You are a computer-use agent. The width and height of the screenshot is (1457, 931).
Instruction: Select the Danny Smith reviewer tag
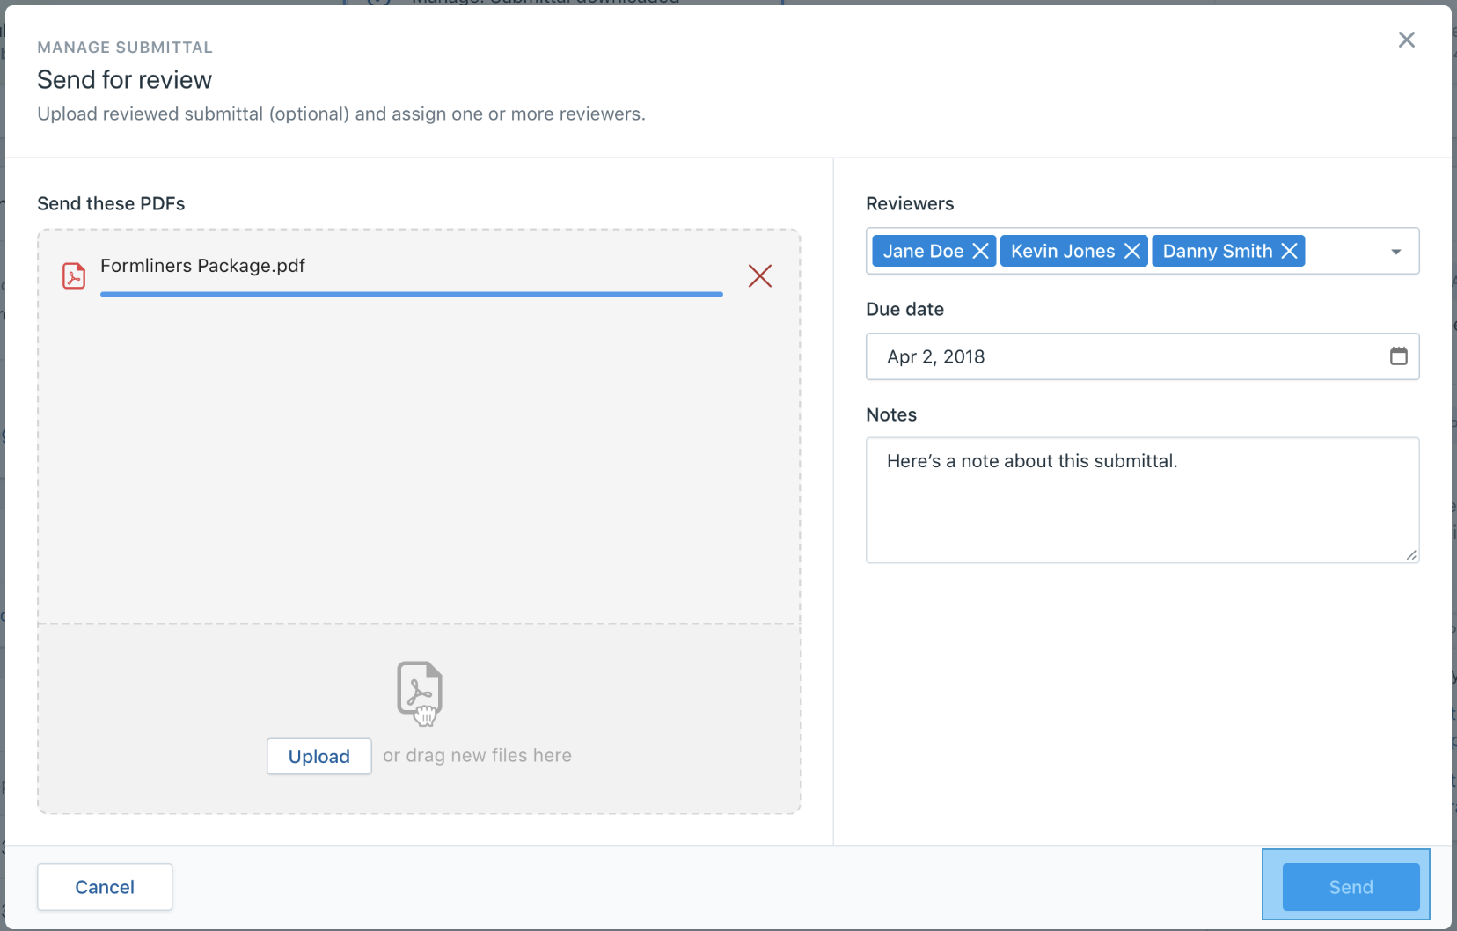click(x=1228, y=251)
